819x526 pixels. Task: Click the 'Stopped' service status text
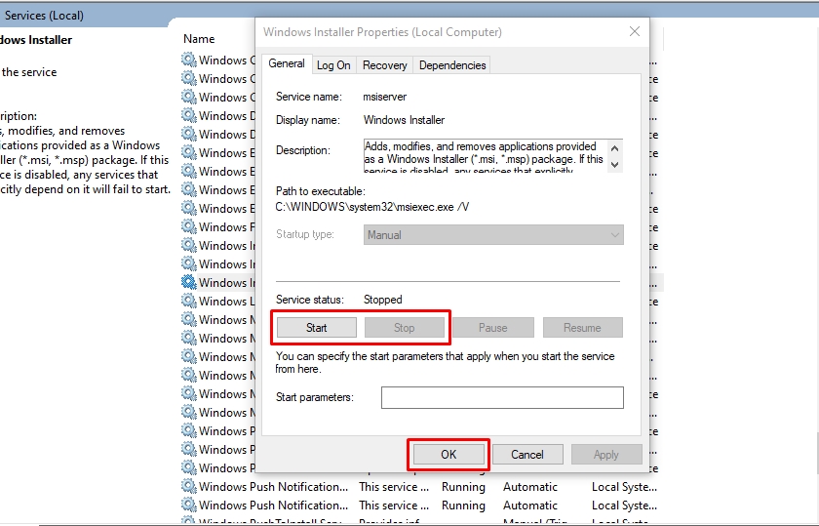383,300
